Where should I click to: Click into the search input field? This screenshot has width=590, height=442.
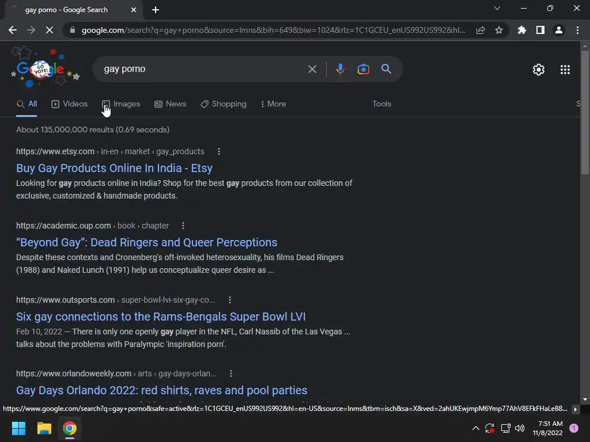[203, 69]
